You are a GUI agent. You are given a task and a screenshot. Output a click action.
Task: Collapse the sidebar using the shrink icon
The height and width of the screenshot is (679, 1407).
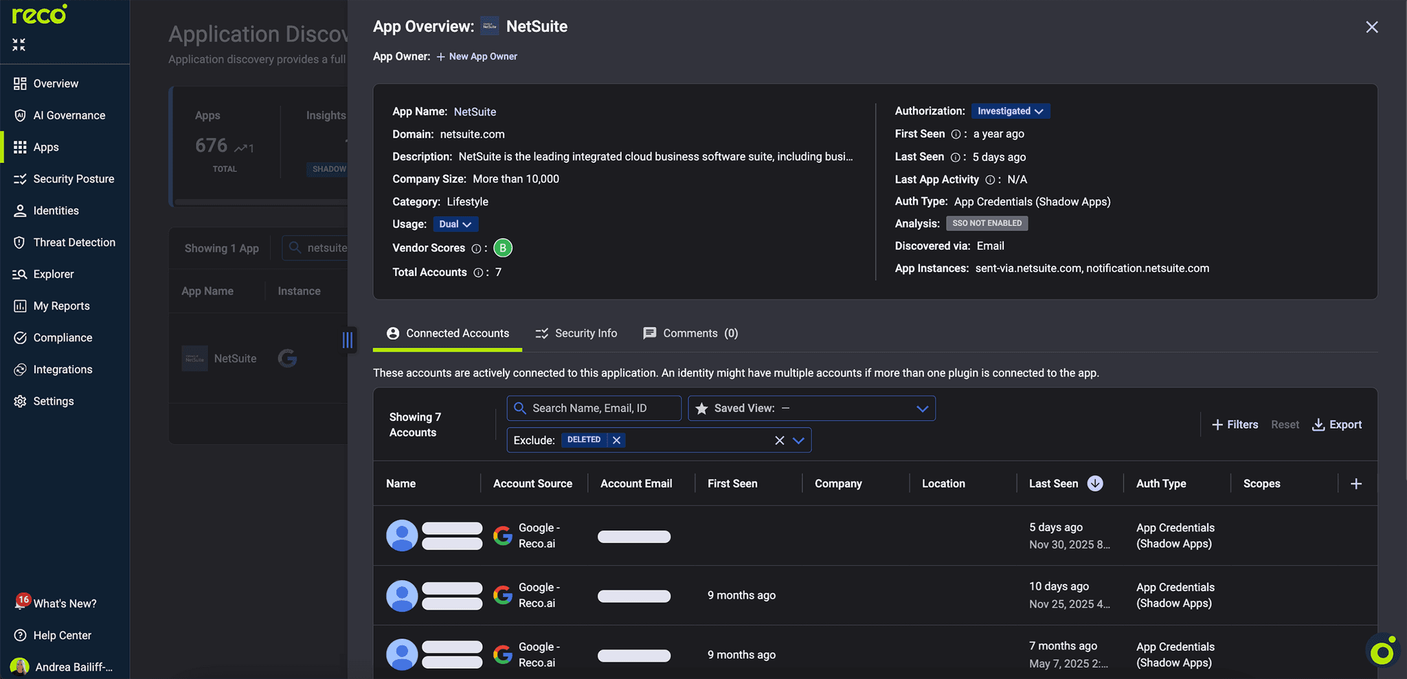pos(19,45)
